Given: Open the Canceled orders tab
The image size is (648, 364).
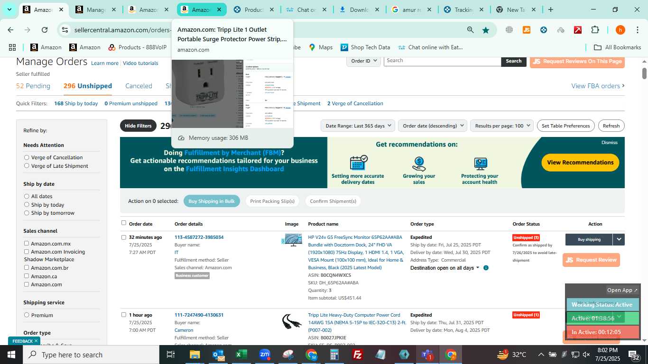Looking at the screenshot, I should pyautogui.click(x=139, y=86).
